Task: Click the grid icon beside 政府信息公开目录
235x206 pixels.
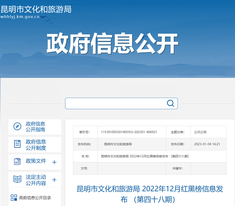Action: point(14,197)
